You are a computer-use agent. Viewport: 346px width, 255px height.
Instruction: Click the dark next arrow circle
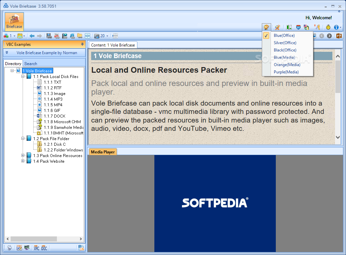(x=329, y=36)
